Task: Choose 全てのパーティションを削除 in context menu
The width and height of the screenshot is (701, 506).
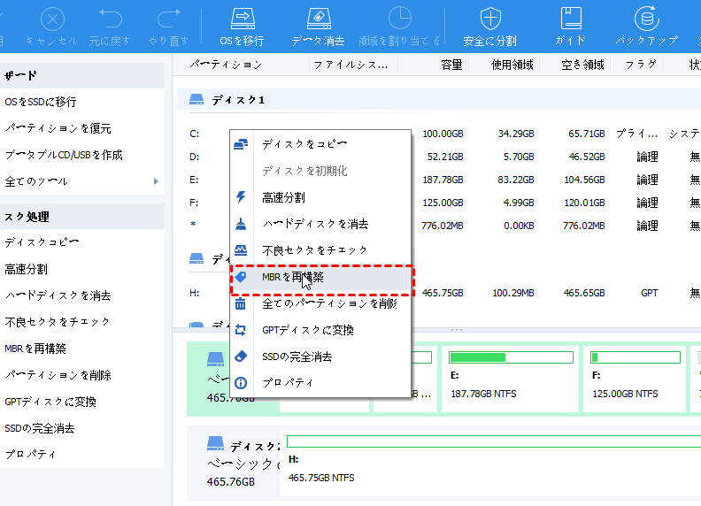Action: [320, 303]
